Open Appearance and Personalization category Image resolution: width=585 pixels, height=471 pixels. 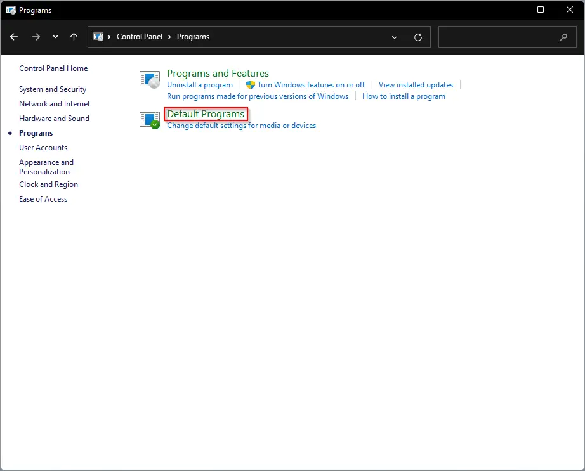pyautogui.click(x=46, y=167)
